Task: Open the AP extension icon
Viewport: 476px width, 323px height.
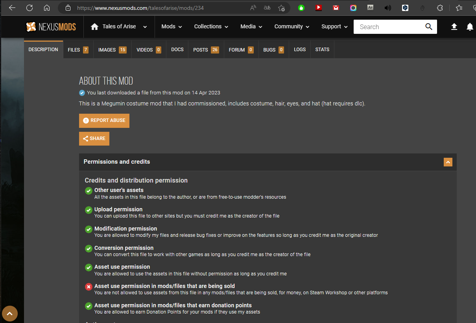Action: pos(370,7)
